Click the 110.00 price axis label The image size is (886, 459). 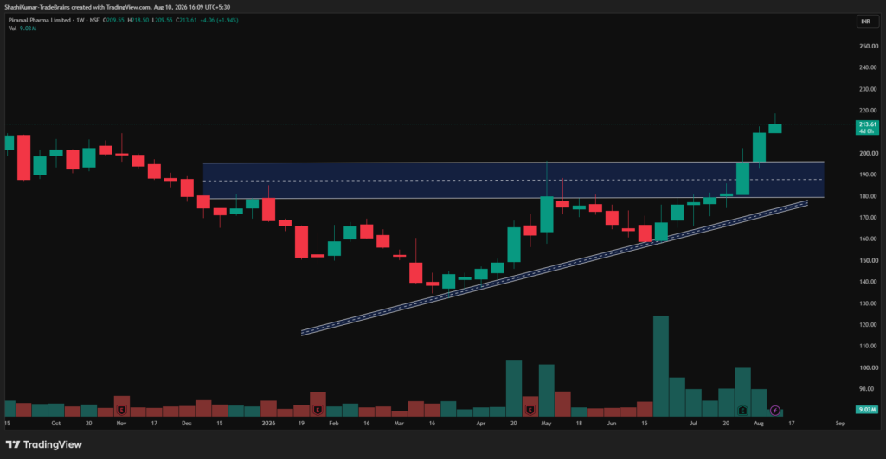[x=869, y=347]
